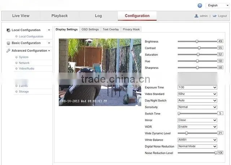Viewport: 231px width, 165px height.
Task: Click the admin user icon
Action: pyautogui.click(x=196, y=16)
